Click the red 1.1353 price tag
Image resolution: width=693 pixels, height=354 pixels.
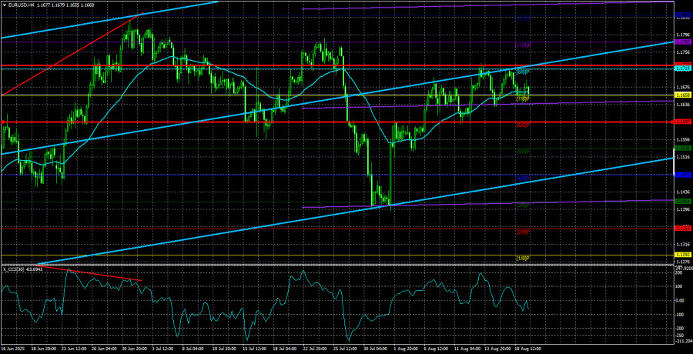[683, 228]
